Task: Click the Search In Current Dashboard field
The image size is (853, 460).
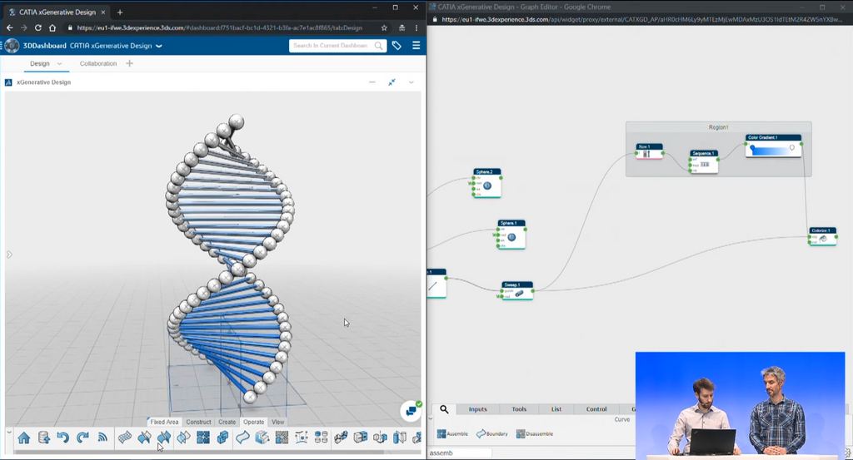Action: click(332, 46)
